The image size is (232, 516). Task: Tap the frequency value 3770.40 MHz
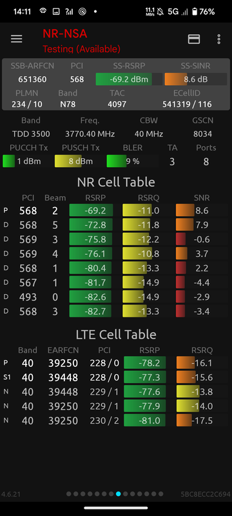click(90, 134)
